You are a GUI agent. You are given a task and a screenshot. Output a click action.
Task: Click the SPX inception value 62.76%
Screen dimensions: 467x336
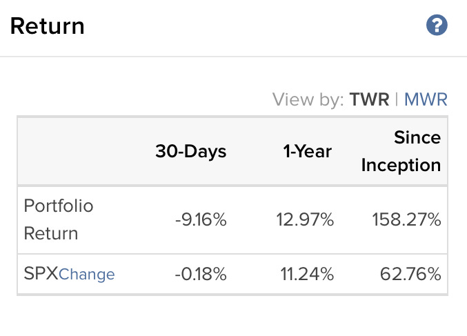[x=410, y=274]
